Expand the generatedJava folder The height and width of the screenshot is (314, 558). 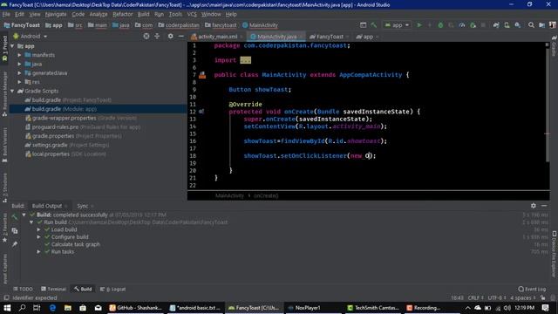pyautogui.click(x=19, y=73)
